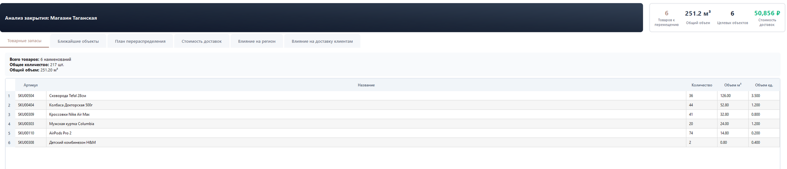Open the План перераспределения tab
Image resolution: width=787 pixels, height=169 pixels.
pos(140,41)
